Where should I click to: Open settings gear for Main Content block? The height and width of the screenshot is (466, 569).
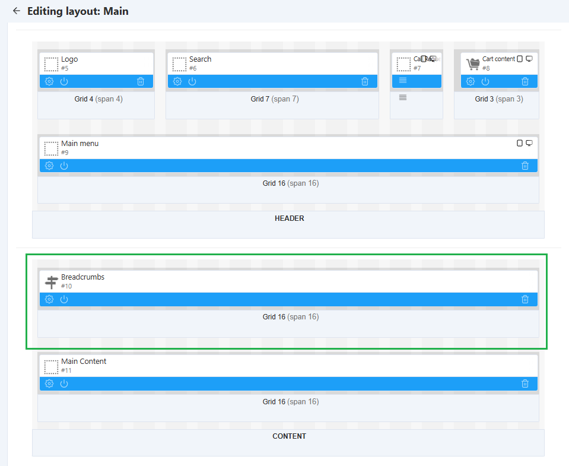pyautogui.click(x=49, y=383)
